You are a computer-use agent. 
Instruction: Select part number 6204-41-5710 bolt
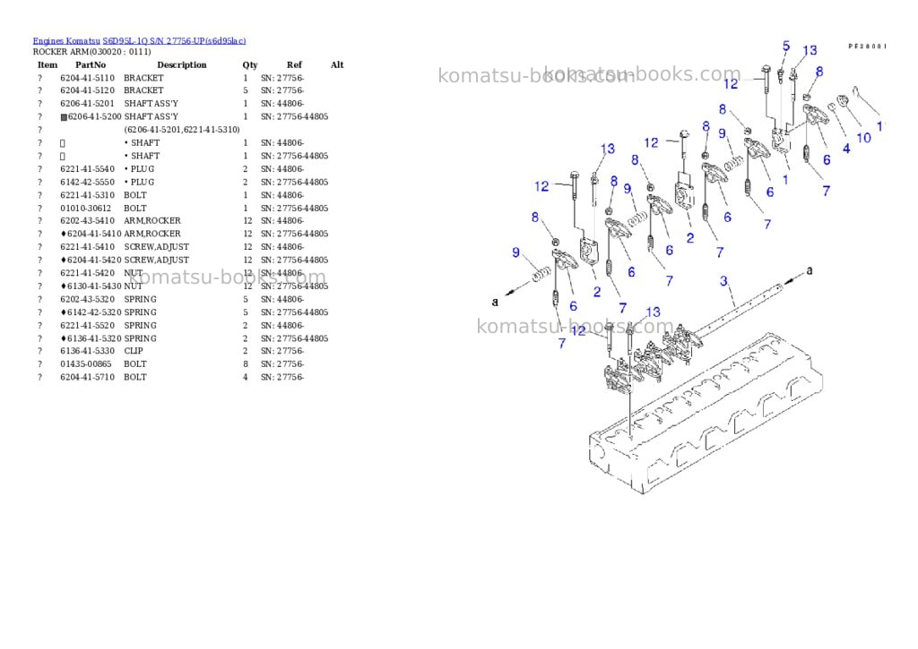tap(87, 377)
